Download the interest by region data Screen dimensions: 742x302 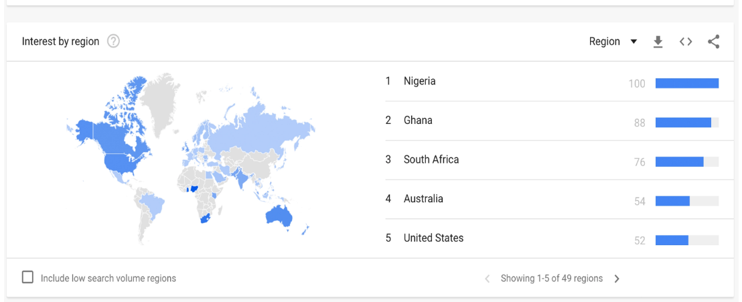point(658,42)
